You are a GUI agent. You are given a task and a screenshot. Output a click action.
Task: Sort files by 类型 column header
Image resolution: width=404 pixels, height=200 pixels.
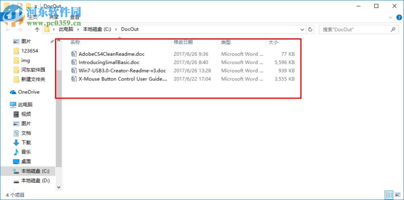point(226,42)
